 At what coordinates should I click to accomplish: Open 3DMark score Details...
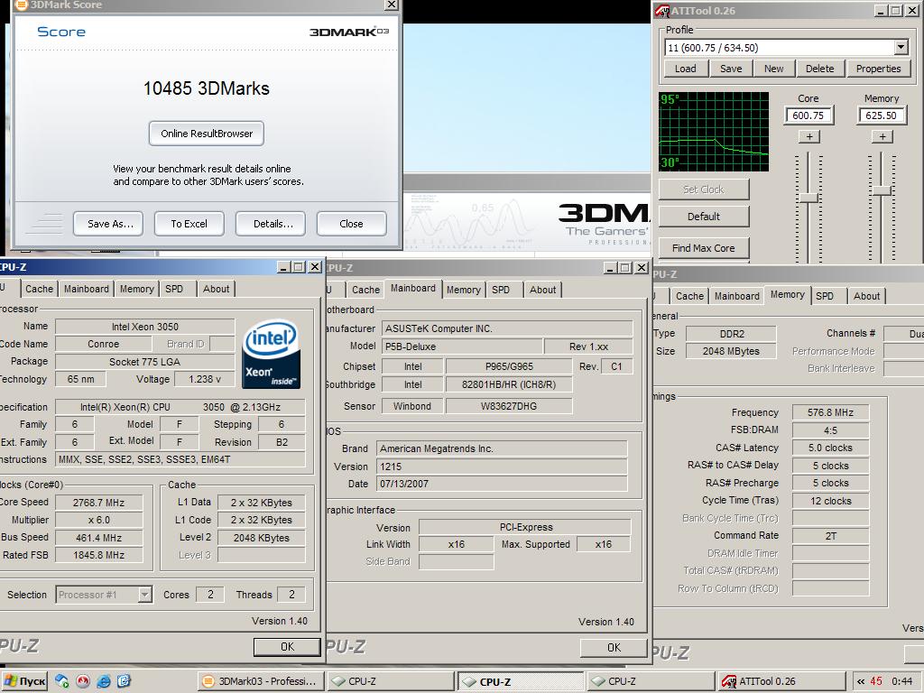point(273,224)
